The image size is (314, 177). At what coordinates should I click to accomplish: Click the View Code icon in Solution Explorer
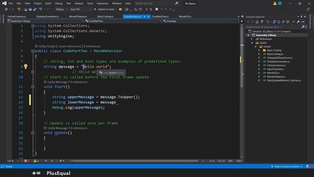293,22
